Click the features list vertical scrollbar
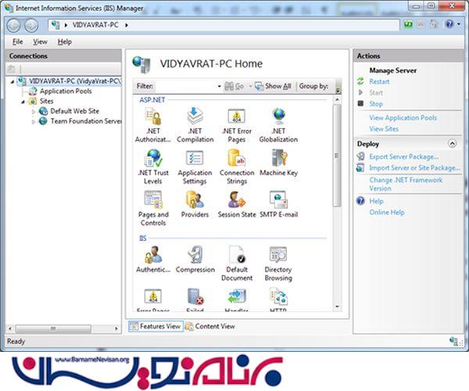 pyautogui.click(x=338, y=156)
